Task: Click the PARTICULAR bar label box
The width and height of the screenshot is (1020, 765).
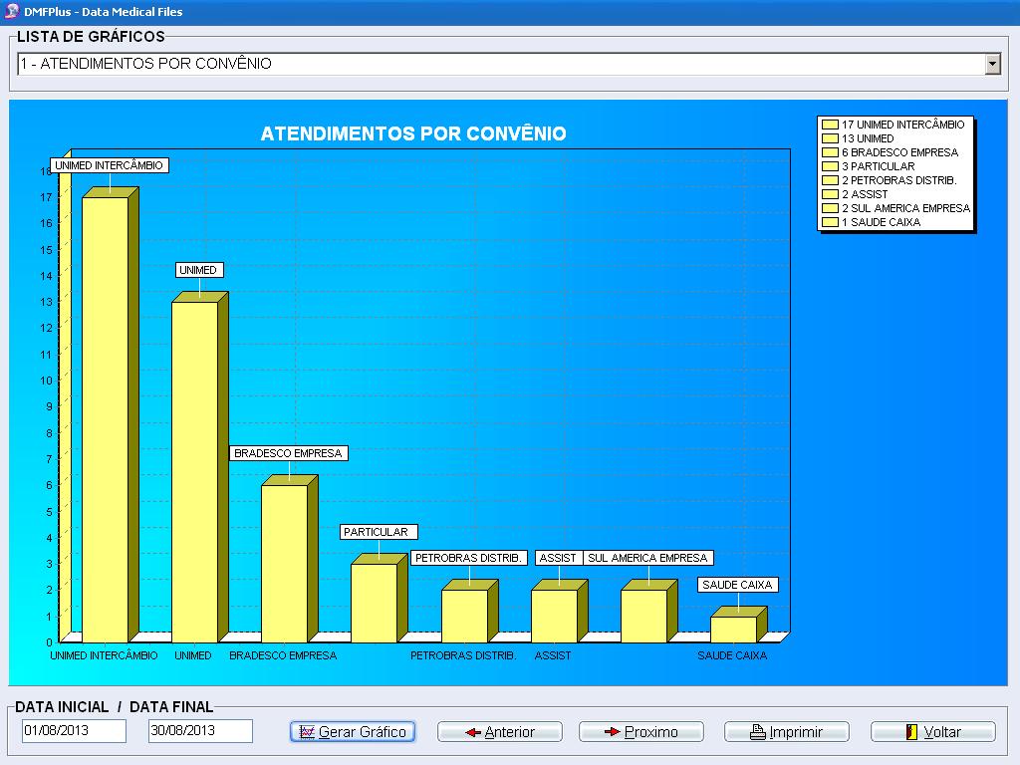Action: tap(378, 532)
